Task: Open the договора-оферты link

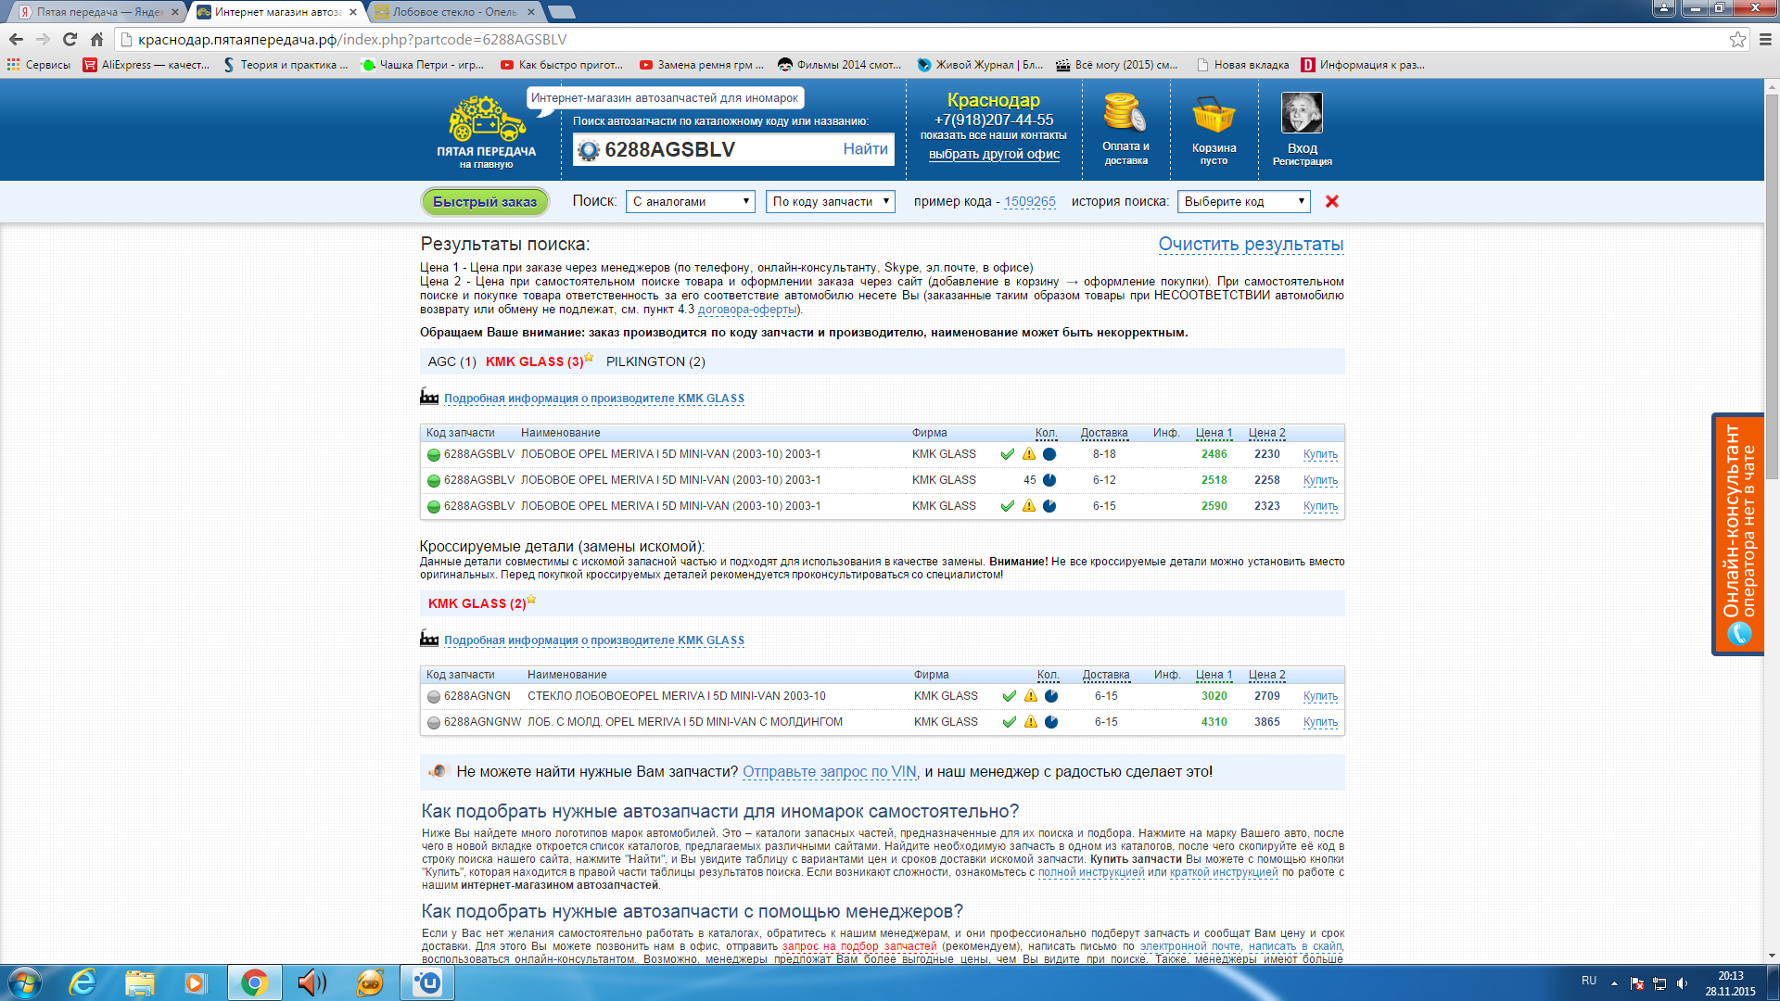Action: pyautogui.click(x=747, y=310)
